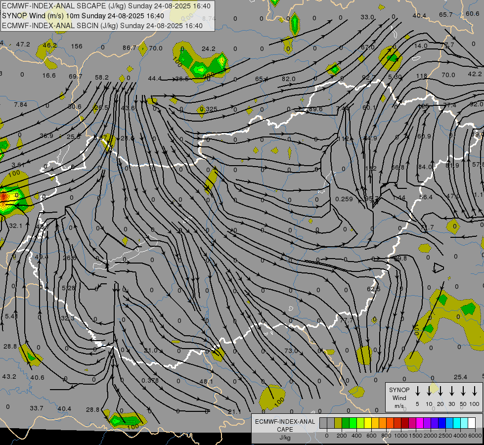Click the map value 0.259
This screenshot has height=445, width=484.
tap(344, 199)
